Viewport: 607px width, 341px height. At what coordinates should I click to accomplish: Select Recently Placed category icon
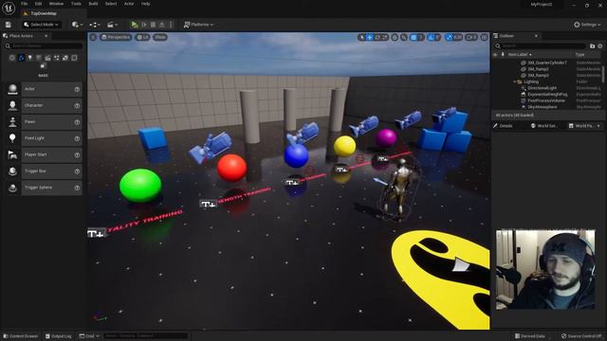click(x=12, y=58)
